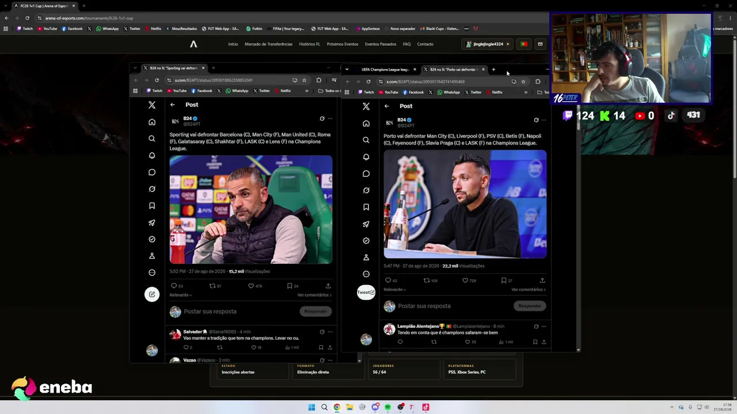Click the X logo in right X window sidebar
This screenshot has width=737, height=414.
click(x=366, y=106)
